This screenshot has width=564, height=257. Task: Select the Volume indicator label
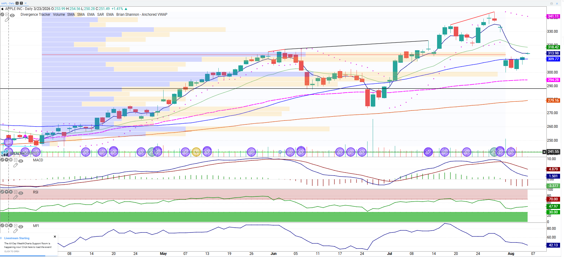(x=59, y=15)
